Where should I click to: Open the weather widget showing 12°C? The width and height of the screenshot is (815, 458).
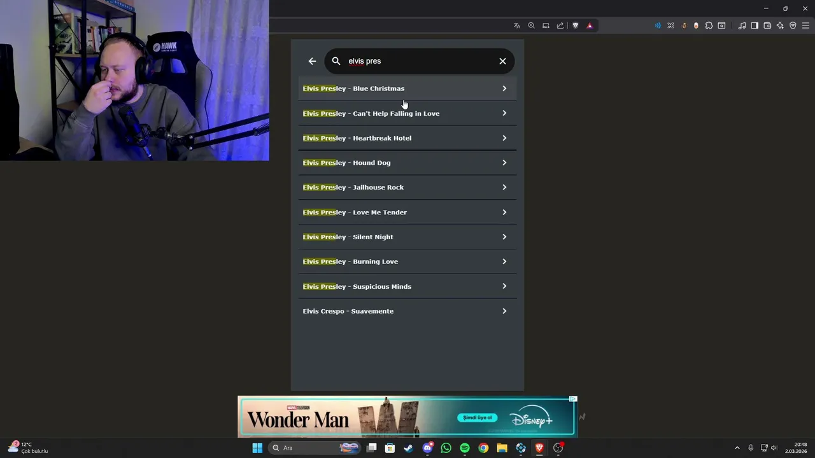27,448
